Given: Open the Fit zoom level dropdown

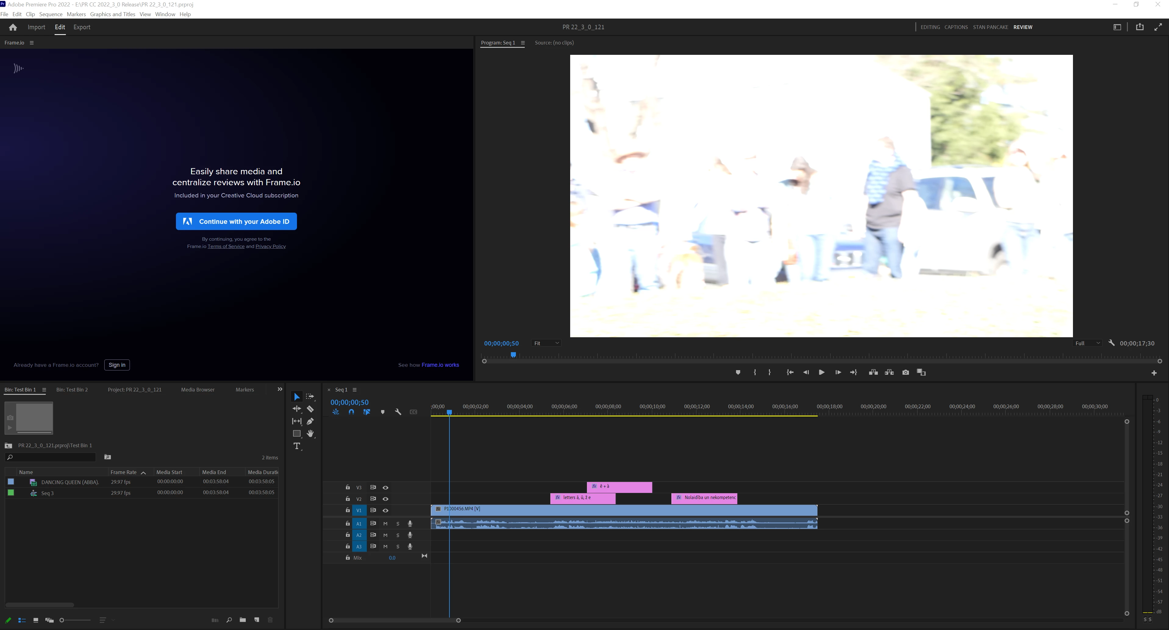Looking at the screenshot, I should [x=546, y=343].
